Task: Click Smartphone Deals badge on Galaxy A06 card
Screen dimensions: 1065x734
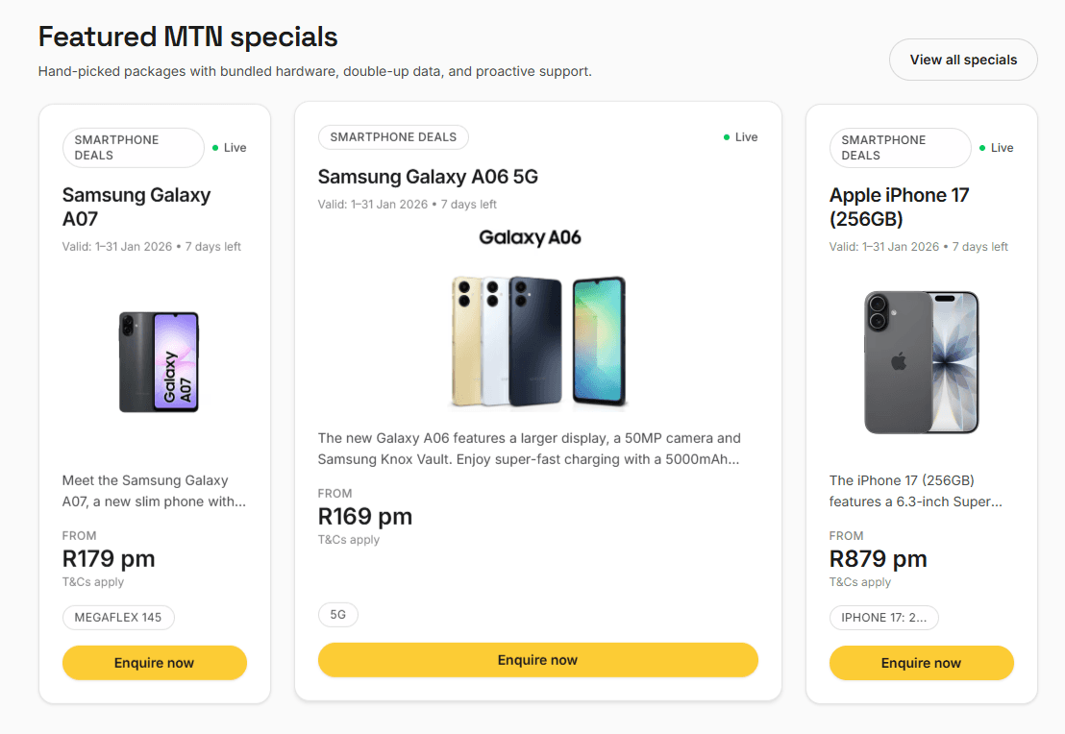Action: click(x=393, y=137)
